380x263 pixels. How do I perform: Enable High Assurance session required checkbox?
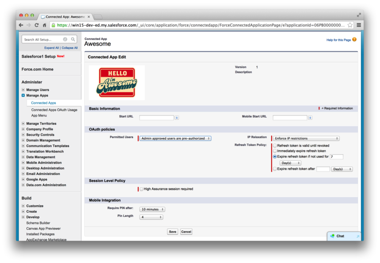[x=141, y=189]
